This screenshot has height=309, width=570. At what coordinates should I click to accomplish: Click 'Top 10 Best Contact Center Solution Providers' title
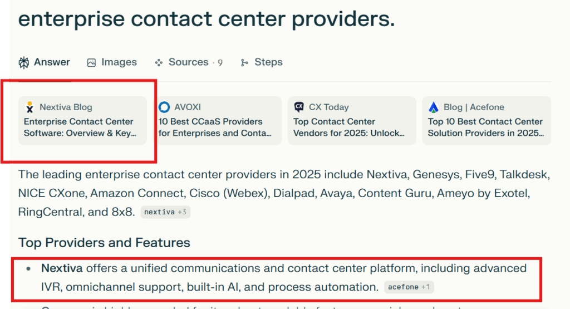485,127
